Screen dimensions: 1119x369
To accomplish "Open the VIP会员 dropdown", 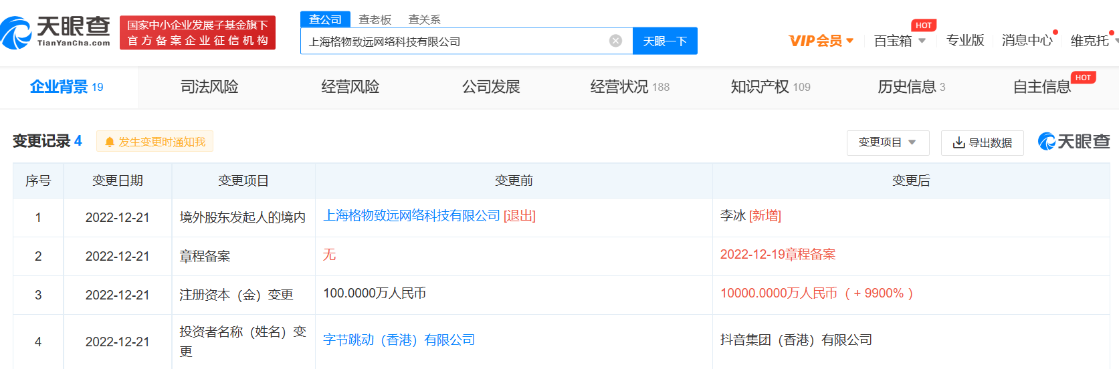I will pyautogui.click(x=821, y=41).
